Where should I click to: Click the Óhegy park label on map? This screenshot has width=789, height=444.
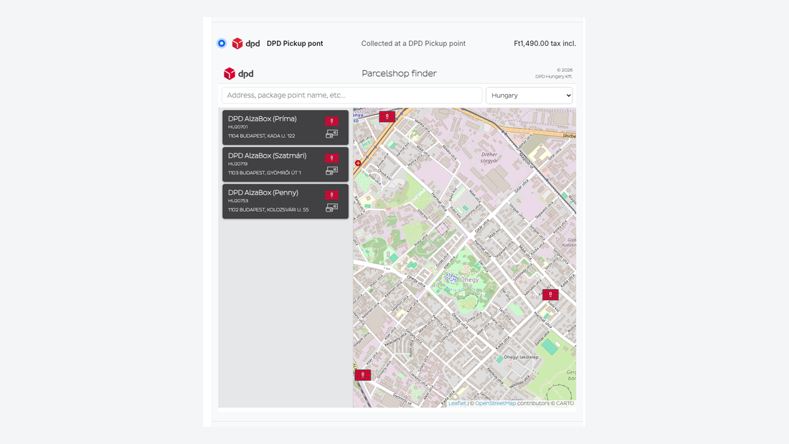pos(470,280)
